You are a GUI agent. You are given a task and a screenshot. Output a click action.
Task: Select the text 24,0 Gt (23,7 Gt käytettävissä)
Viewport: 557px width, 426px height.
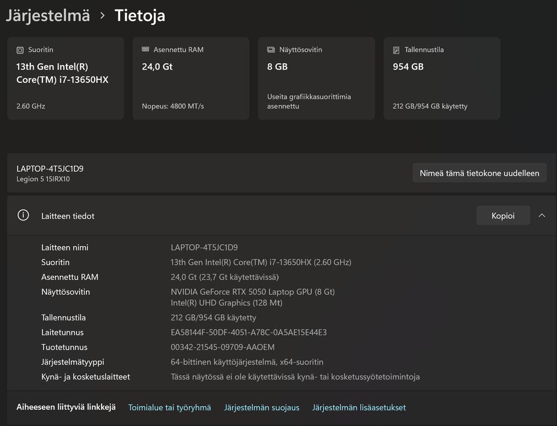tap(225, 277)
